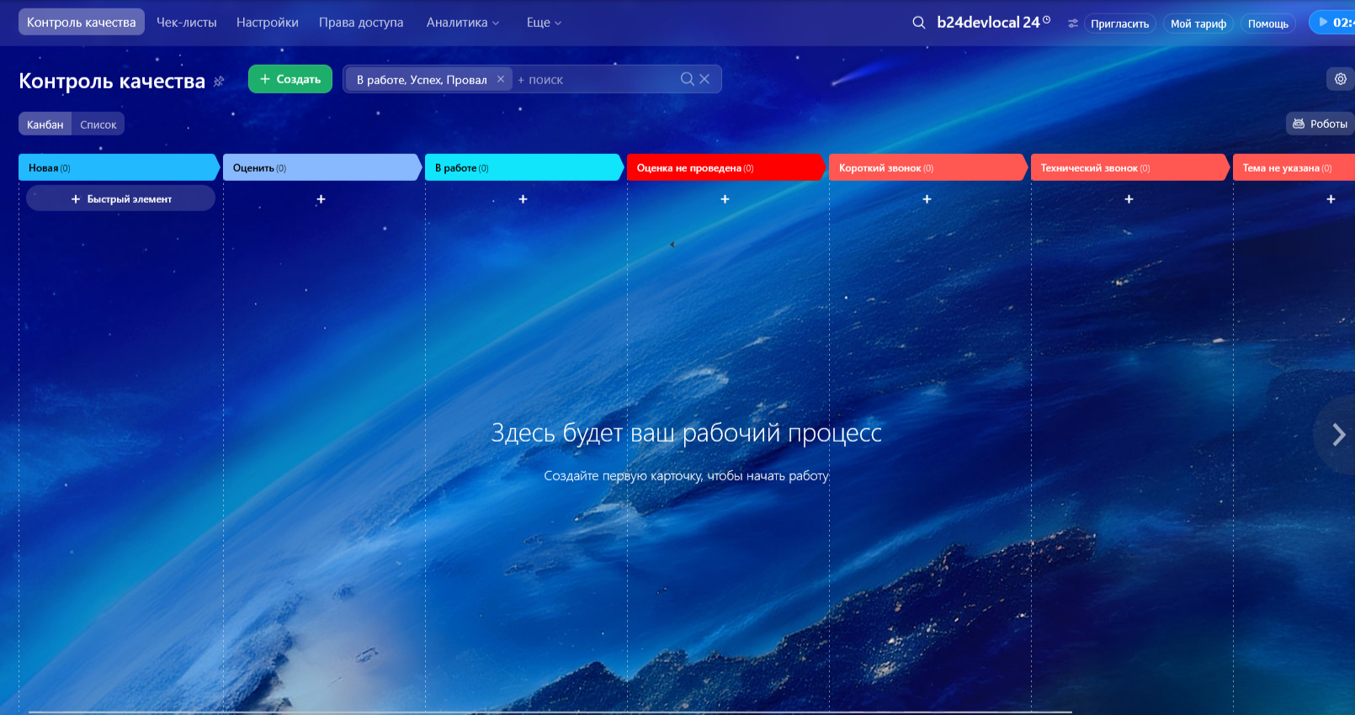The height and width of the screenshot is (715, 1355).
Task: Open the Роботы panel
Action: [x=1320, y=124]
